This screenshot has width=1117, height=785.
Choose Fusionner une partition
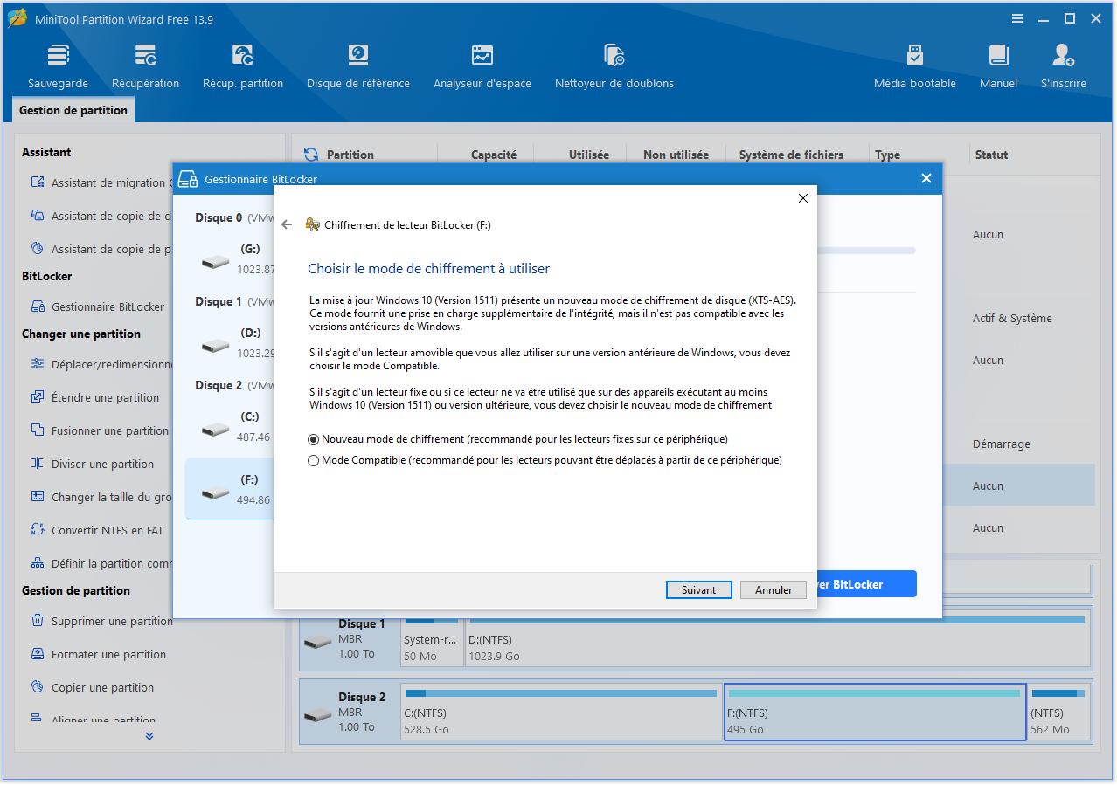[x=100, y=430]
